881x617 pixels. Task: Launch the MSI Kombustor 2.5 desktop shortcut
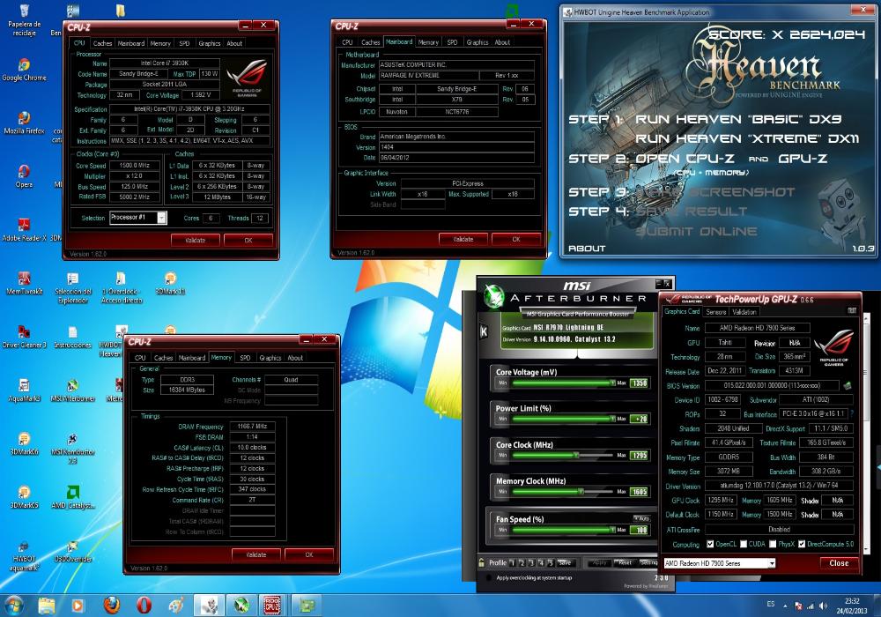point(73,449)
